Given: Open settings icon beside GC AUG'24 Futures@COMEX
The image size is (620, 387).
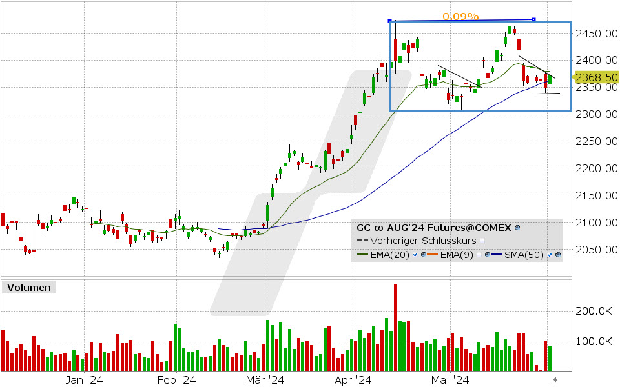Looking at the screenshot, I should [517, 228].
